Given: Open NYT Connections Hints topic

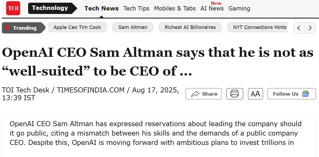Looking at the screenshot, I should pyautogui.click(x=260, y=27).
